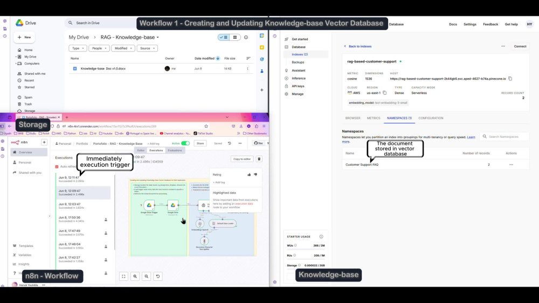This screenshot has height=303, width=539.
Task: Switch to CONFIGURATION tab in Pinecone
Action: point(431,118)
